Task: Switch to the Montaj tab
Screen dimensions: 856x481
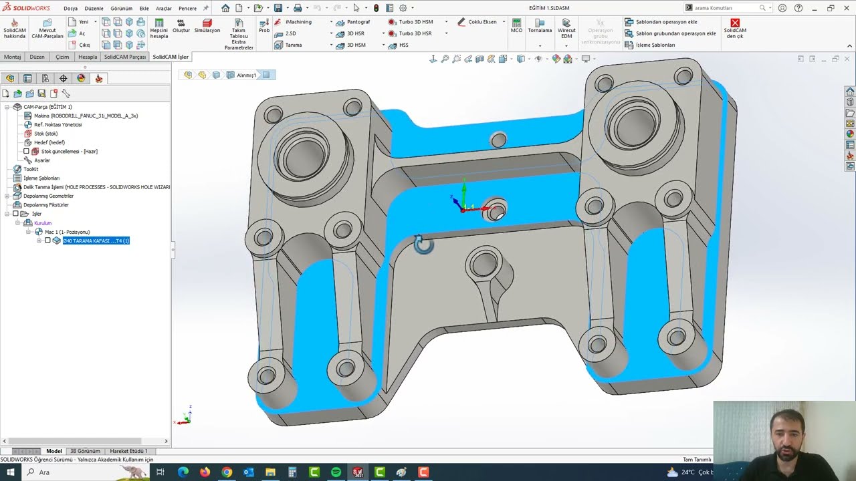Action: pos(12,57)
